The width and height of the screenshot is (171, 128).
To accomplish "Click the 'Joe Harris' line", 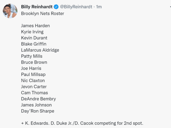I will click(x=31, y=68).
